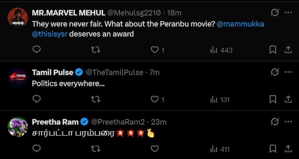Open Grok icon on Tamil Pulse tweet
Screen dimensions: 299x159
tap(275, 72)
